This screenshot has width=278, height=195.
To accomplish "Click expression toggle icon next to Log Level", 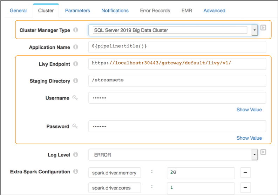I will click(x=263, y=152).
